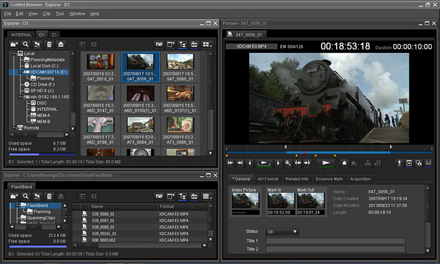440x264 pixels.
Task: Create new folder in top explorer toolbar
Action: (15, 44)
